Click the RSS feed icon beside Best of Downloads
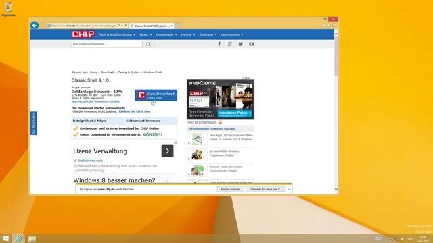 tap(220, 122)
